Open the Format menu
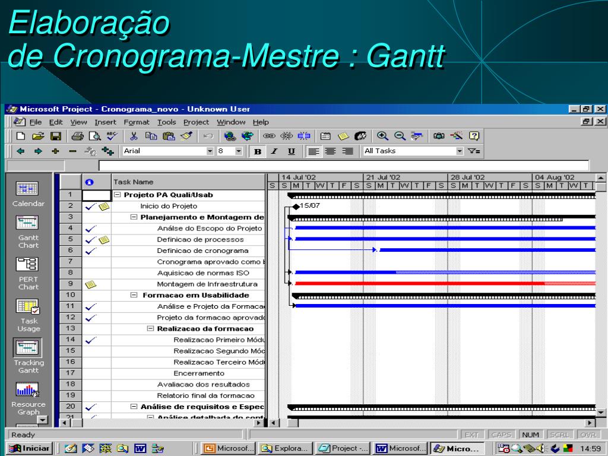This screenshot has width=608, height=456. [x=137, y=122]
